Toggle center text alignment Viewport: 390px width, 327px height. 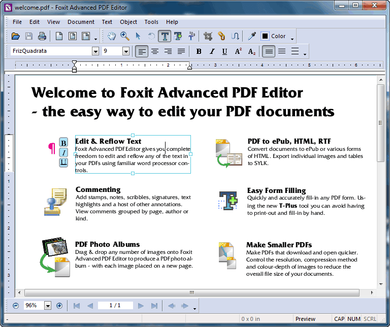click(155, 51)
